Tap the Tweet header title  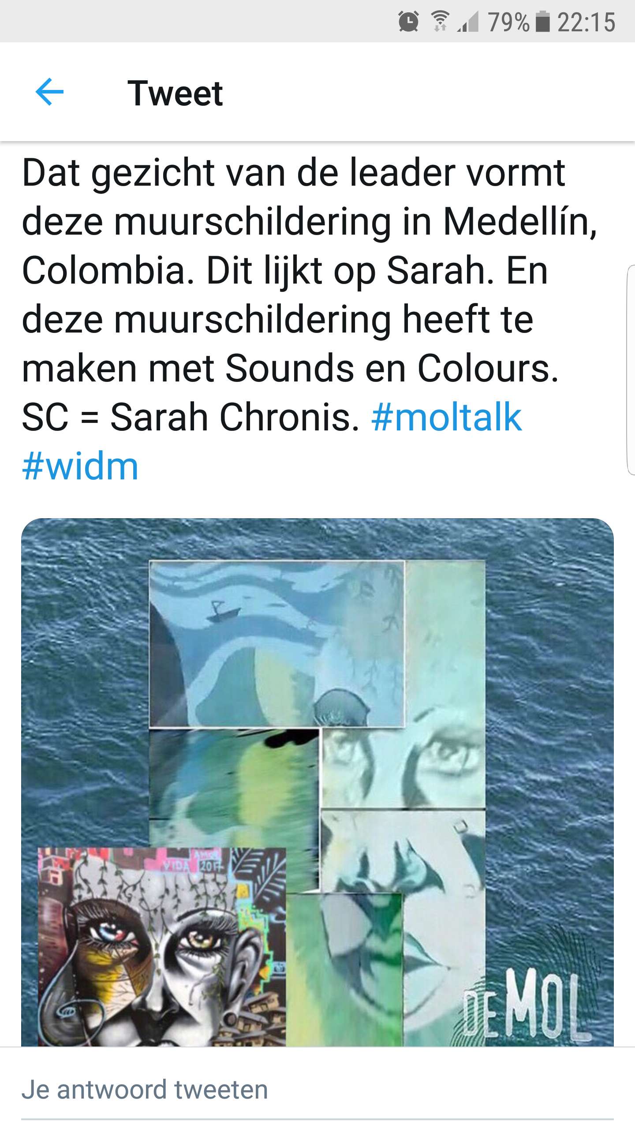tap(175, 93)
